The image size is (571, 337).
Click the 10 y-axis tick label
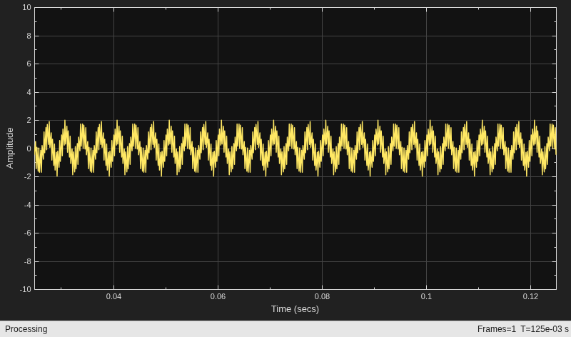pos(27,7)
